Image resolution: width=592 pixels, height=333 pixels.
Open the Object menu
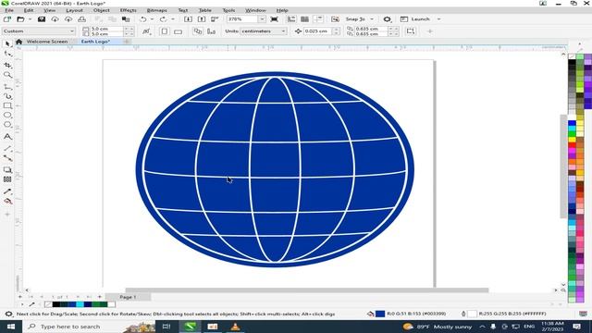(x=101, y=10)
